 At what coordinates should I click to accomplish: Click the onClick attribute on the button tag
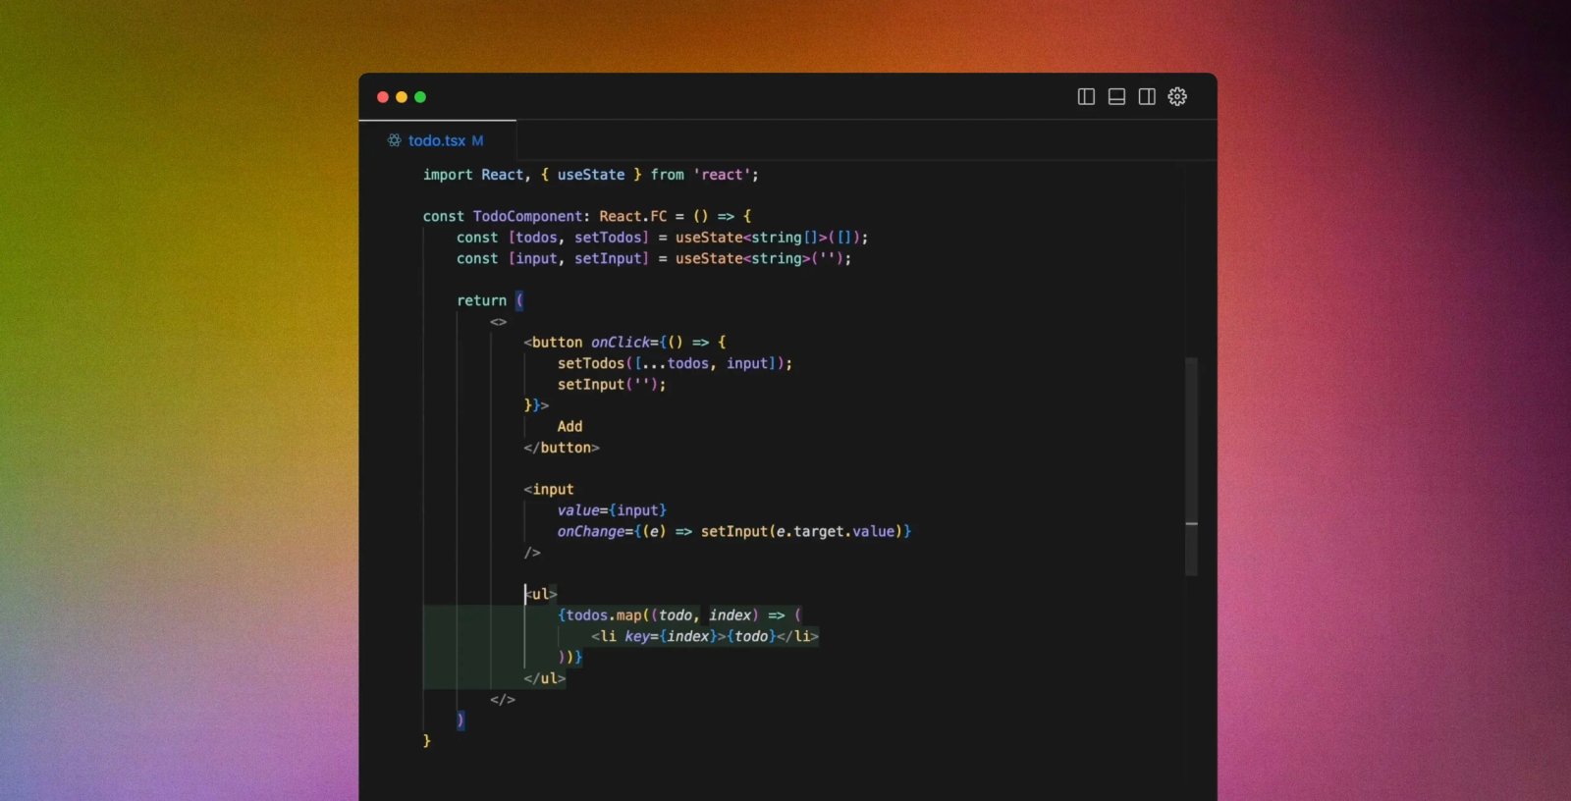click(620, 343)
